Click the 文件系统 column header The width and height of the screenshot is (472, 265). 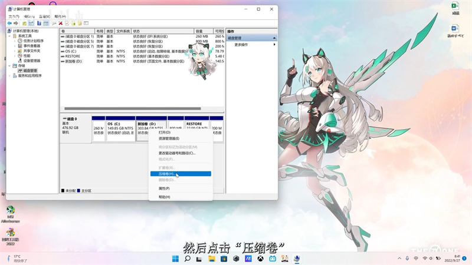[x=123, y=31]
